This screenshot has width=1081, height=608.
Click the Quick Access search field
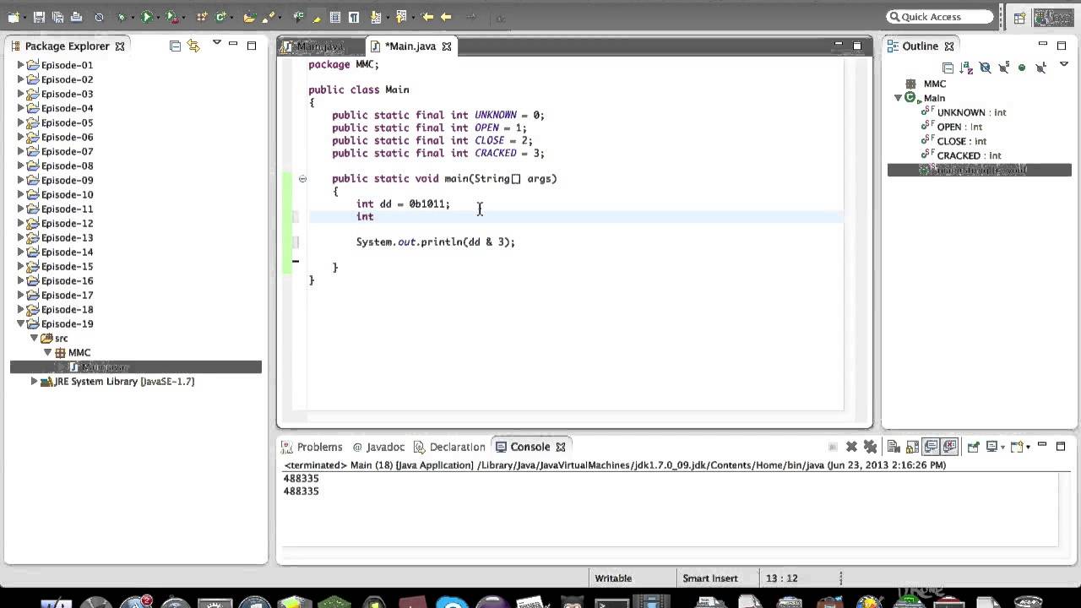940,17
